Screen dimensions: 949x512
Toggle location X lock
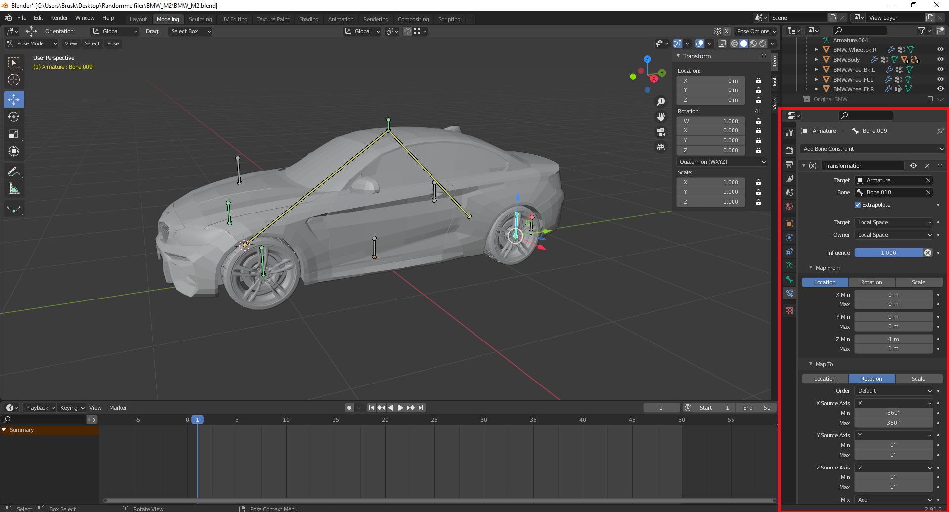(758, 81)
